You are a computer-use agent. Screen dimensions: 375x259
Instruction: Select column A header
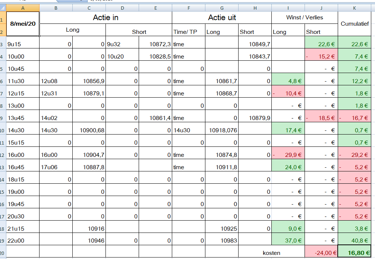(23, 7)
